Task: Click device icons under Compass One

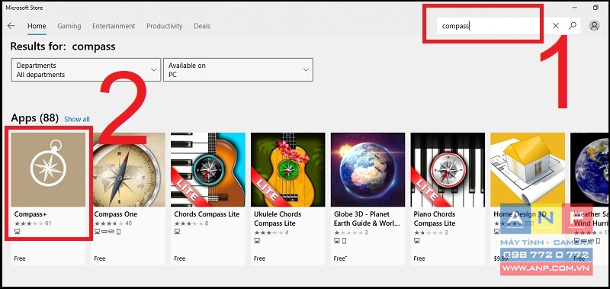Action: click(108, 232)
